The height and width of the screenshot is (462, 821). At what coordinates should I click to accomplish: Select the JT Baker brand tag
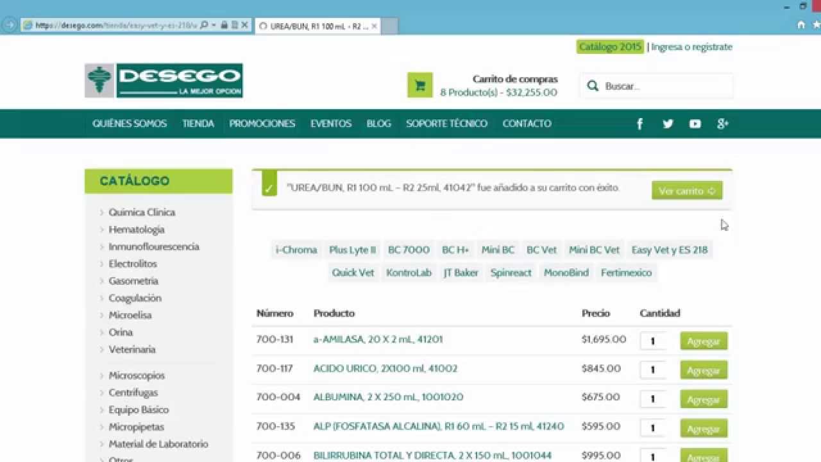pos(461,273)
